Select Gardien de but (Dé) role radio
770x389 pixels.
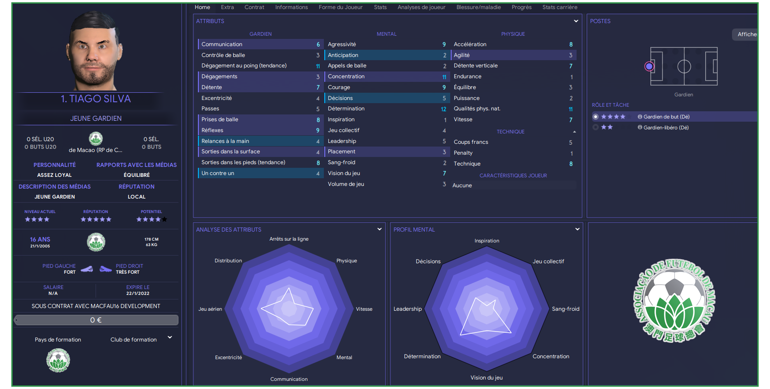596,117
